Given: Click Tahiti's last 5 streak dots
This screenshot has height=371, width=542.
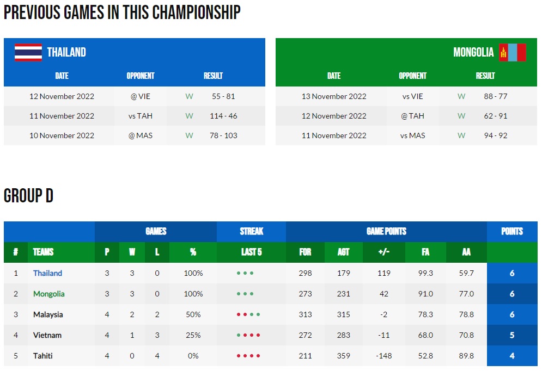Looking at the screenshot, I should click(x=248, y=356).
